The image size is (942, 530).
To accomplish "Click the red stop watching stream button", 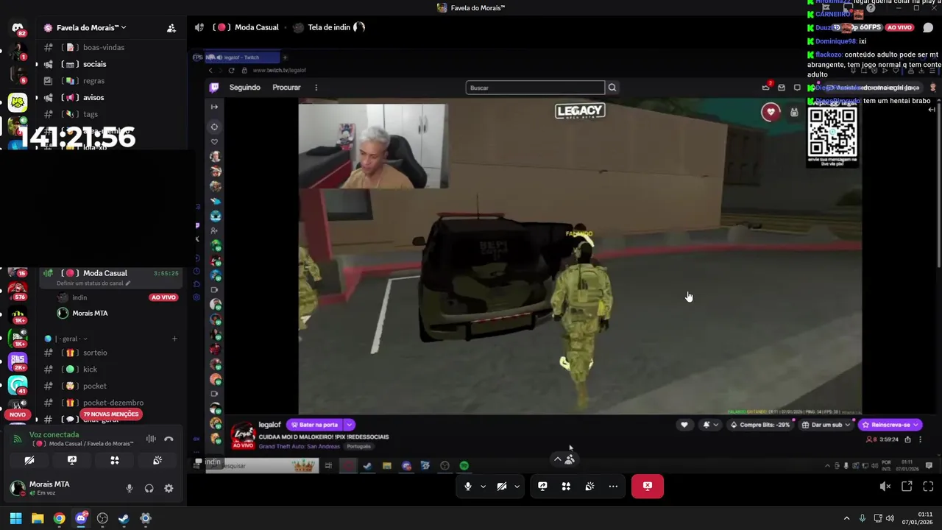I will tap(648, 486).
